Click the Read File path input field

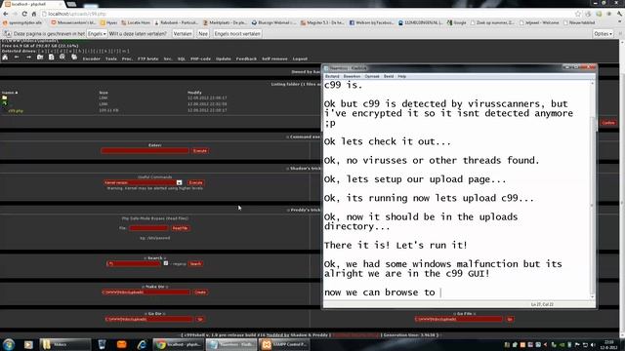tap(148, 228)
